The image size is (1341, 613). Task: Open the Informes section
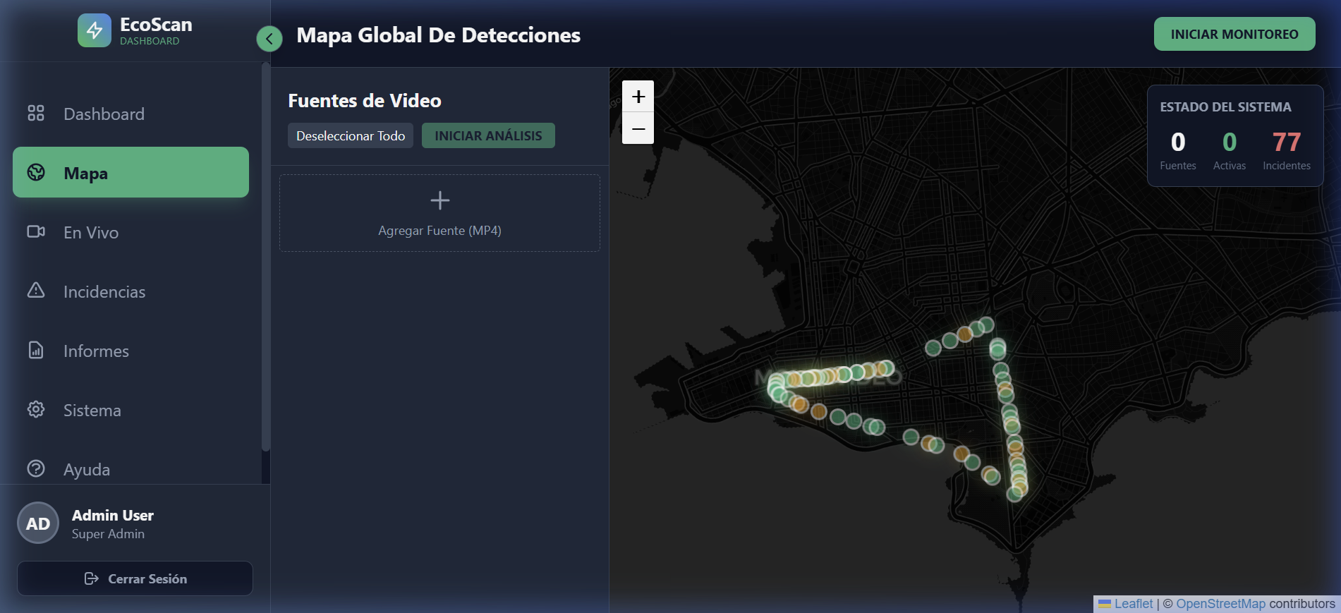point(131,351)
